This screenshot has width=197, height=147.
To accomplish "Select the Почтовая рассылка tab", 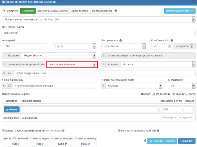I will (102, 11).
